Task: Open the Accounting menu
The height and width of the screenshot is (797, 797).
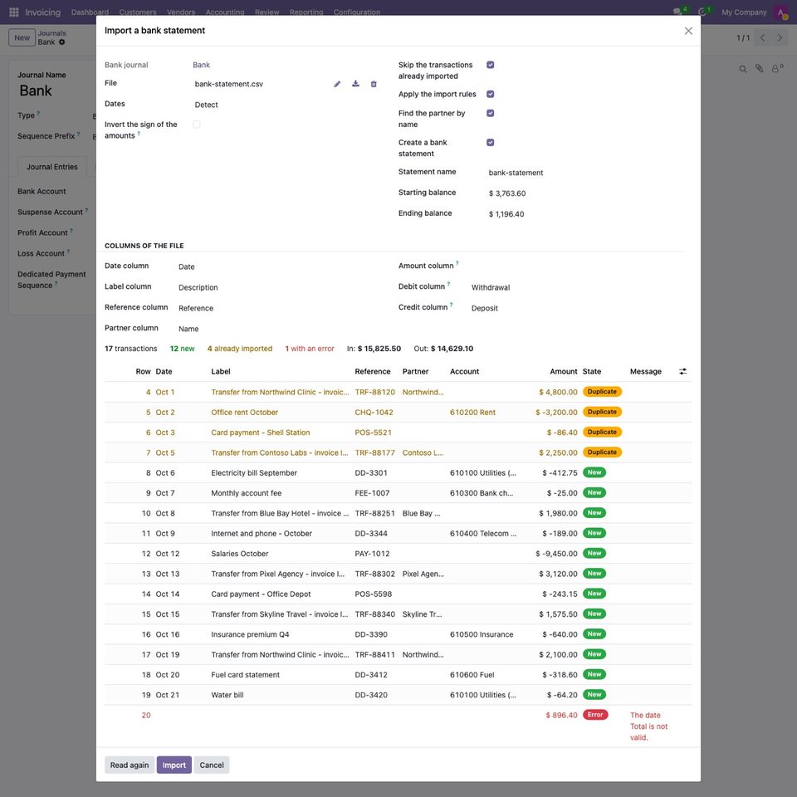Action: click(225, 12)
